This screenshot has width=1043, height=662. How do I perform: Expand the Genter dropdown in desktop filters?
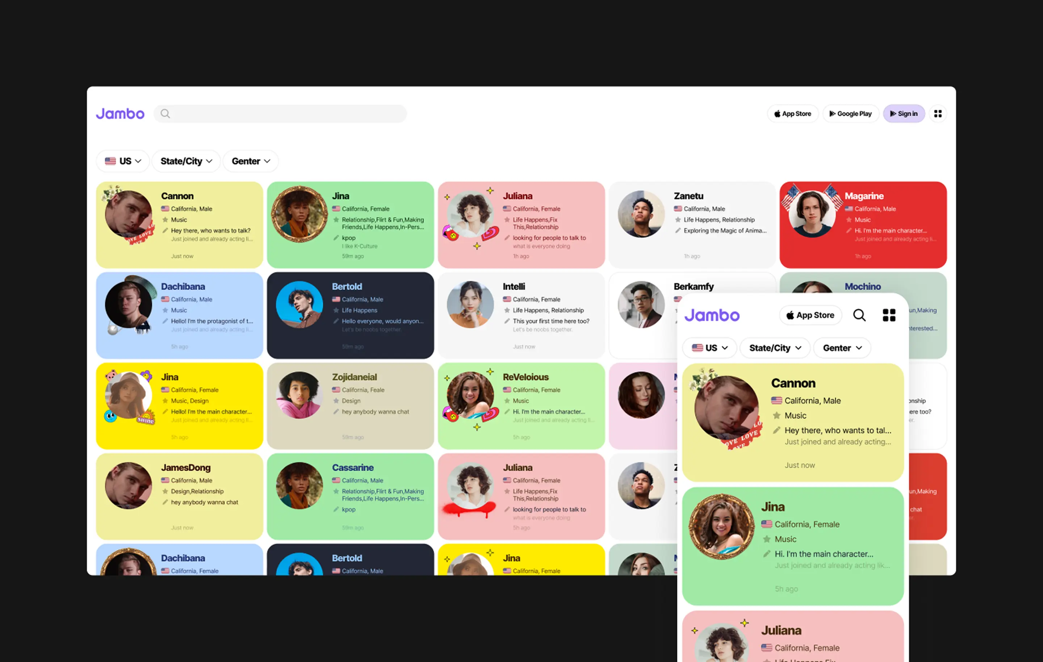tap(251, 161)
